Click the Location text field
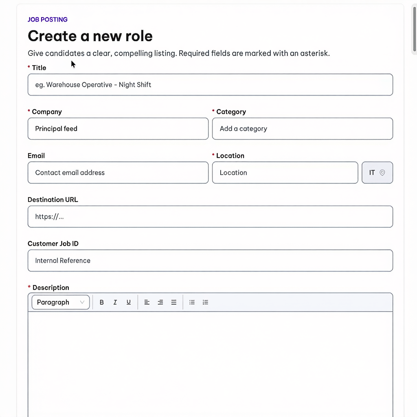This screenshot has width=417, height=417. pos(285,173)
